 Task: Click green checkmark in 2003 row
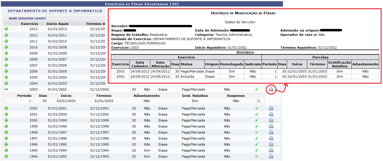click(x=257, y=89)
